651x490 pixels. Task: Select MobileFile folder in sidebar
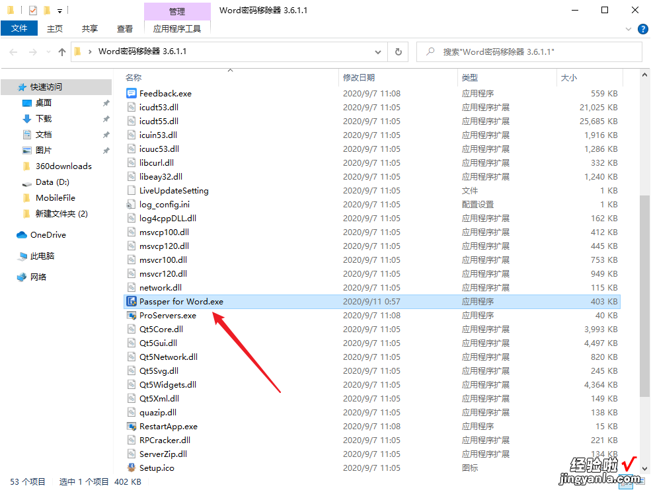(x=56, y=198)
